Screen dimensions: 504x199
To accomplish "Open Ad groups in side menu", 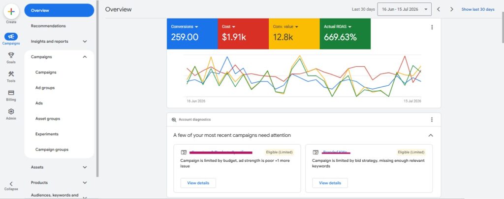I will (x=45, y=88).
